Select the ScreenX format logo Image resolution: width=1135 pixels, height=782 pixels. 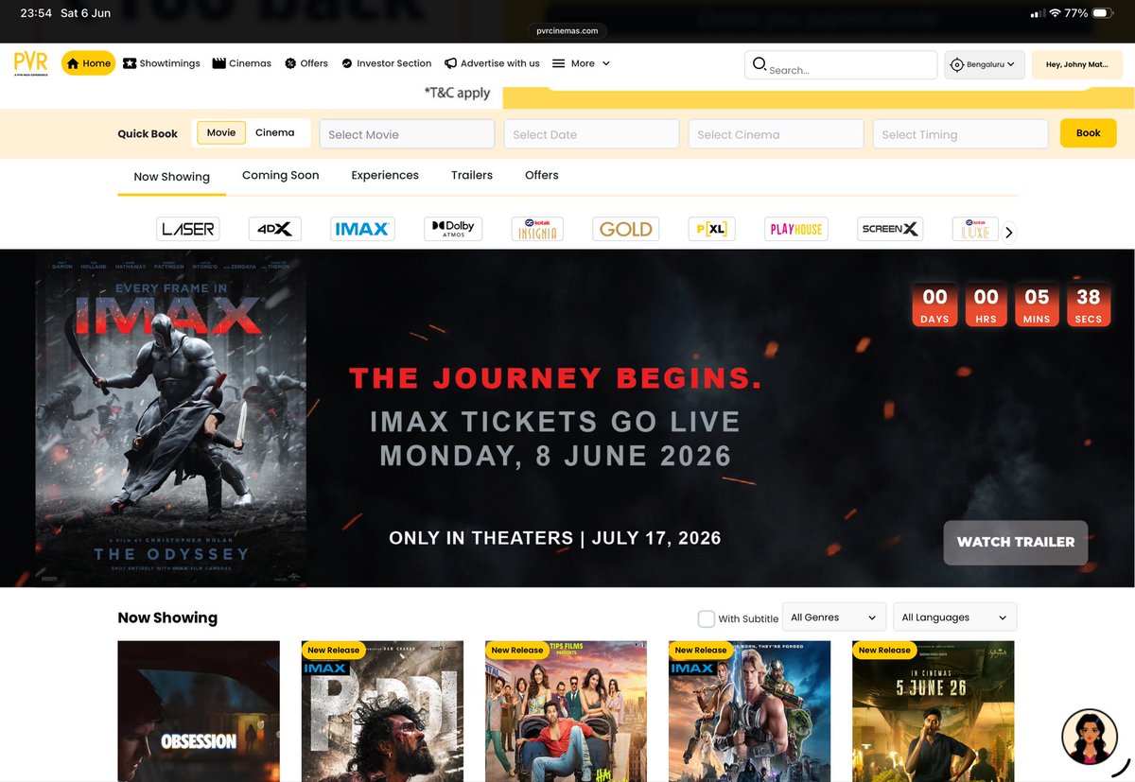(x=890, y=229)
